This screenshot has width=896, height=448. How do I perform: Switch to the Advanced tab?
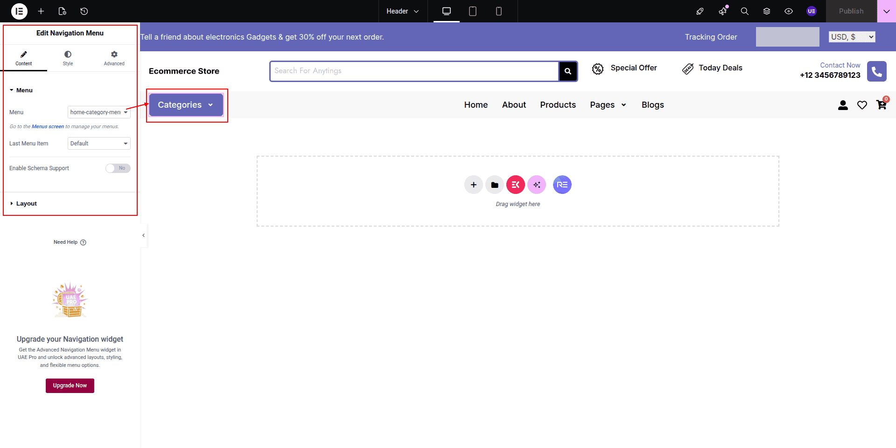point(114,58)
